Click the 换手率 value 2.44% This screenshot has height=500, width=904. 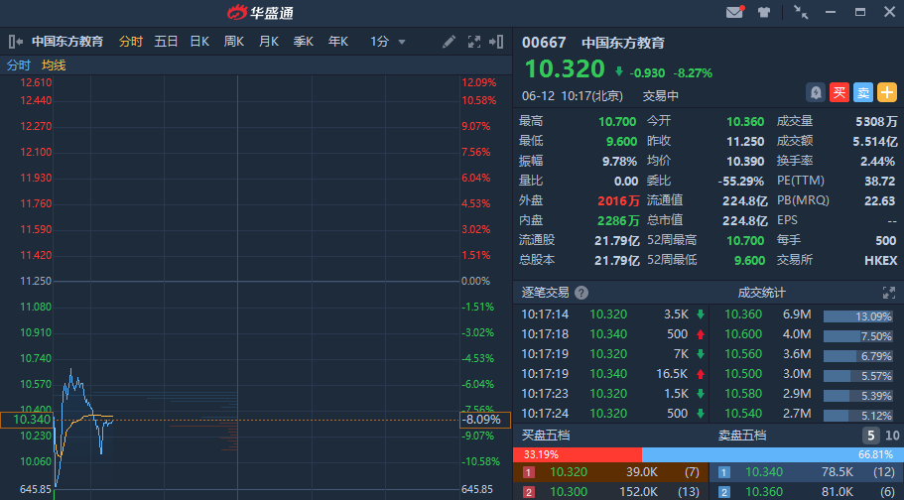pos(877,162)
